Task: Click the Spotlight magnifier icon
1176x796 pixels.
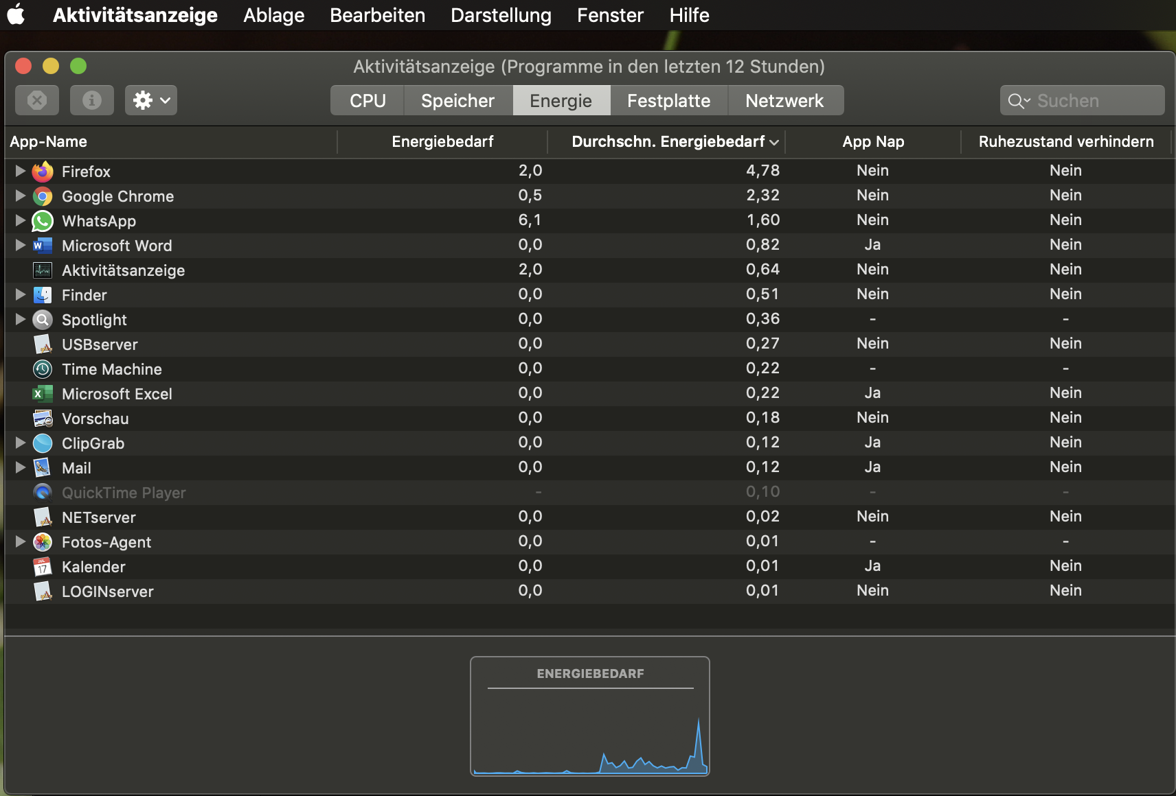Action: click(x=43, y=320)
